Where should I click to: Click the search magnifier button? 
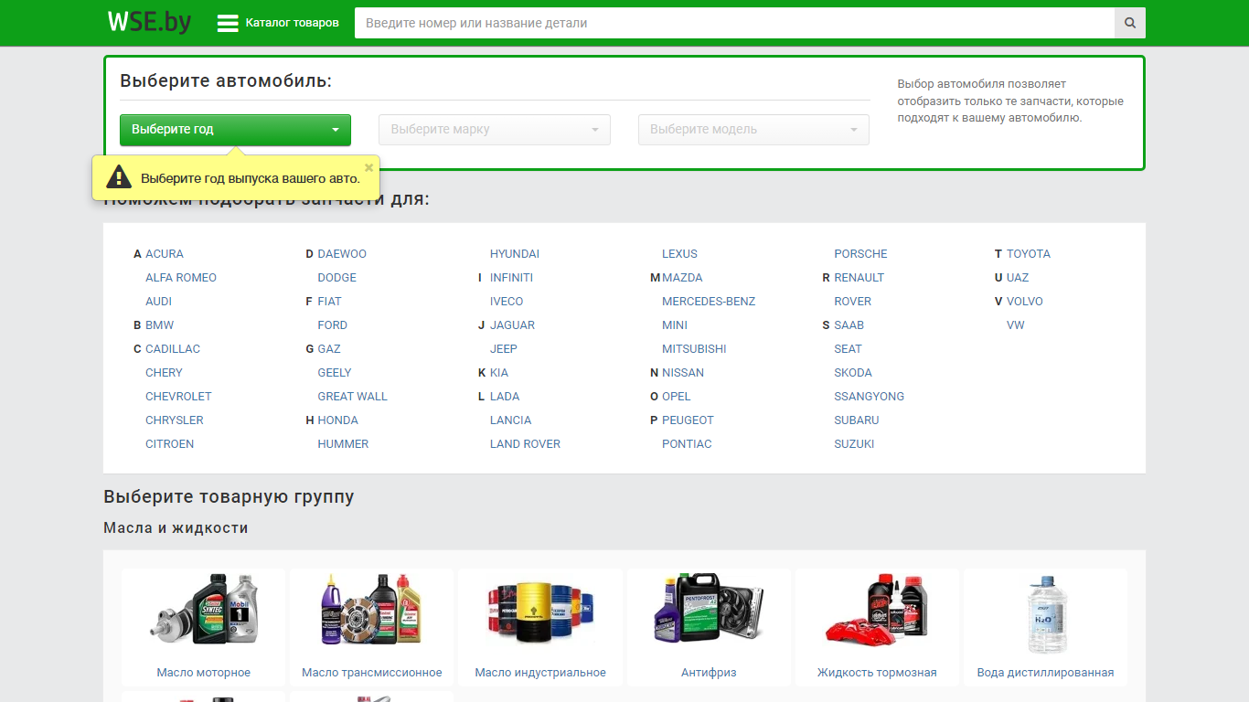tap(1130, 23)
